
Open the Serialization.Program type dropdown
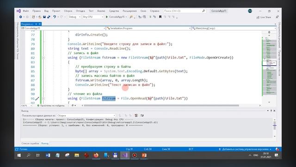pyautogui.click(x=148, y=28)
